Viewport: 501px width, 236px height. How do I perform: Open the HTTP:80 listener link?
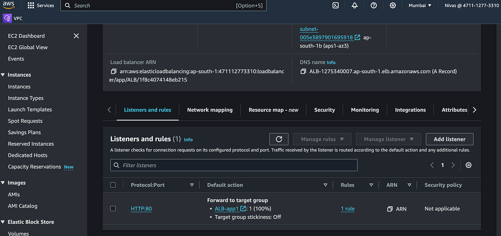click(141, 208)
